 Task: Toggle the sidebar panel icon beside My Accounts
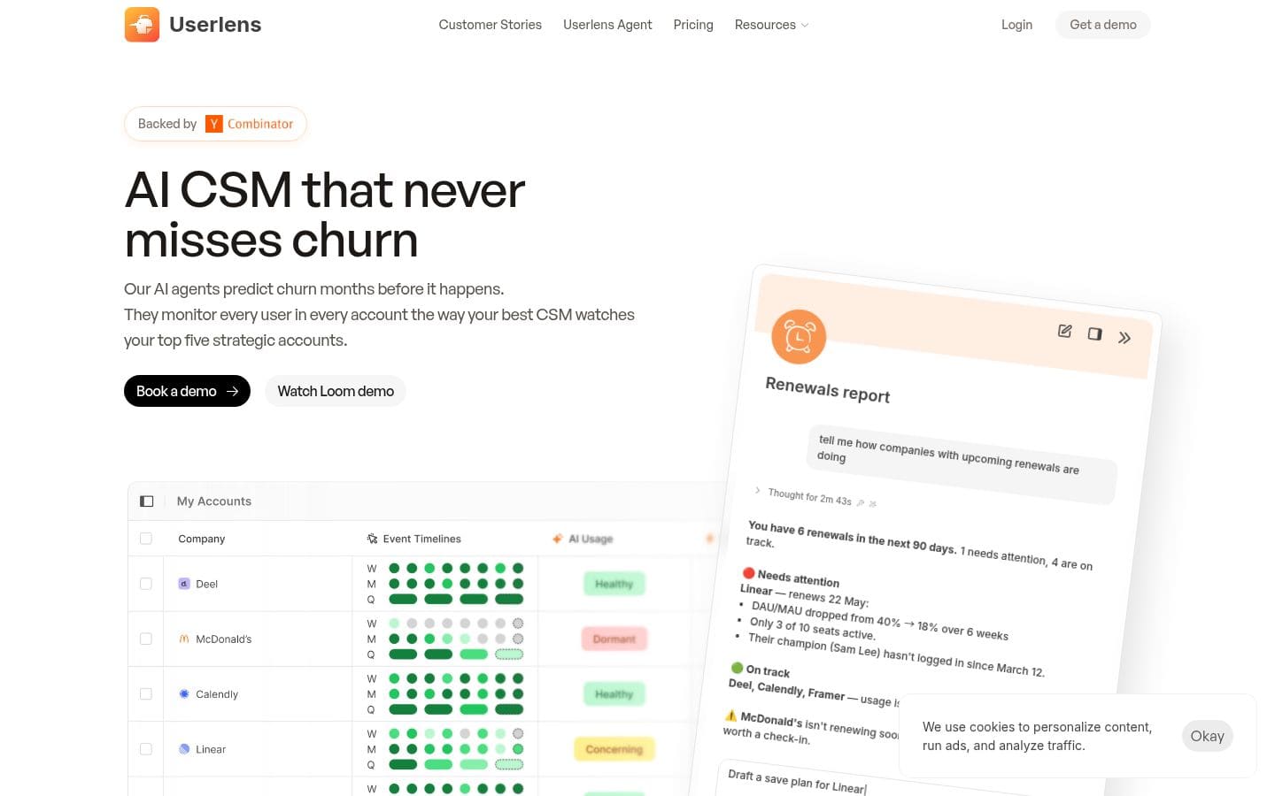[147, 501]
